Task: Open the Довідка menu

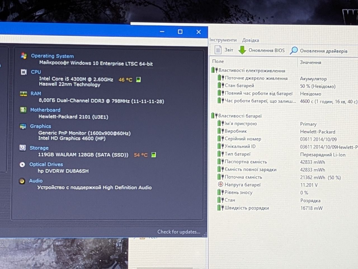Action: click(251, 40)
